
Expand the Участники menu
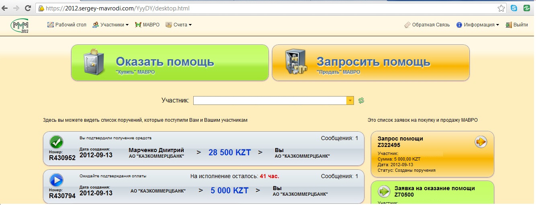110,25
